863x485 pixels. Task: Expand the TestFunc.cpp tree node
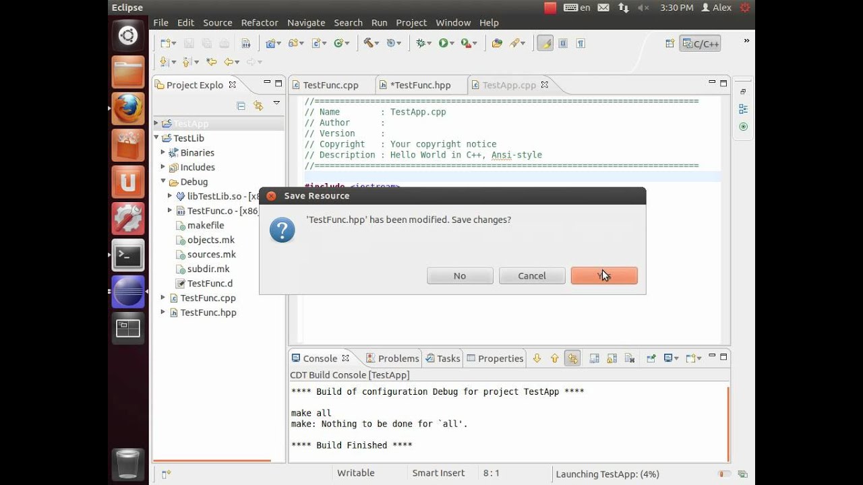162,297
